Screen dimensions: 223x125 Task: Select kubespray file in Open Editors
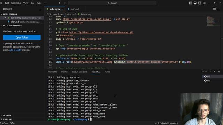(22, 18)
